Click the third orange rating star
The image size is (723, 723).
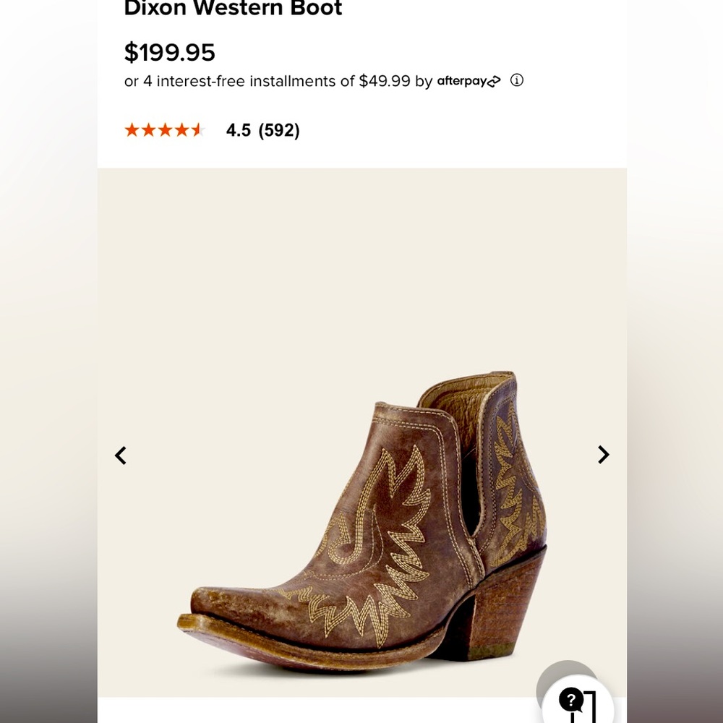tap(165, 130)
